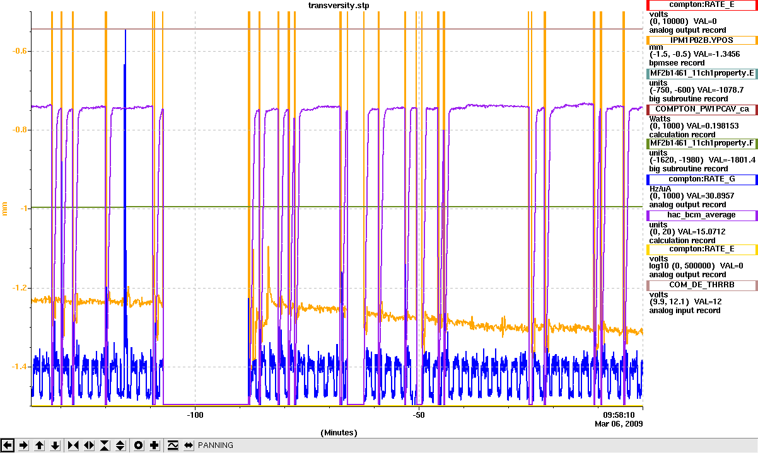The image size is (758, 453).
Task: Select the MF2b1461_11ch1property.E legend entry
Action: (702, 74)
